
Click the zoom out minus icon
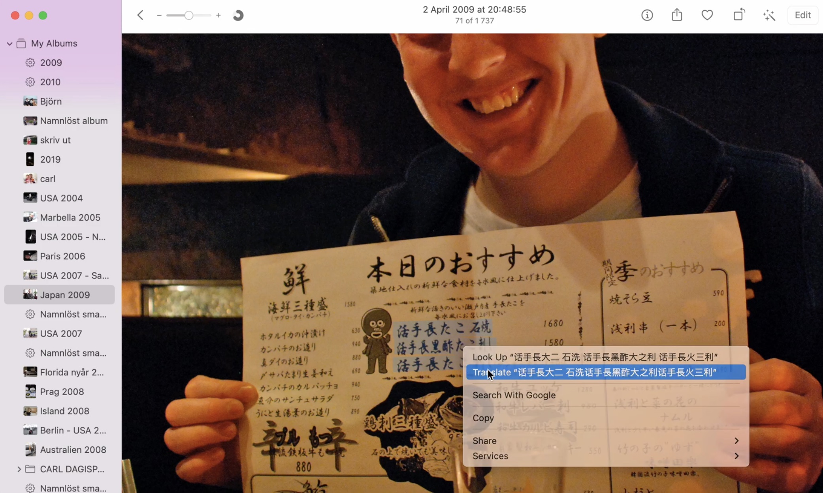click(x=159, y=15)
